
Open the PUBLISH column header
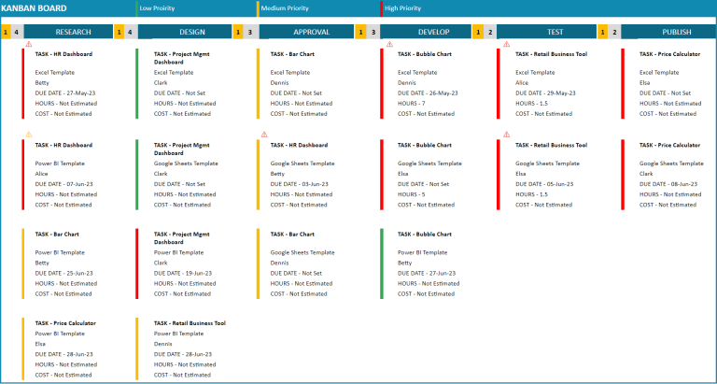(677, 32)
